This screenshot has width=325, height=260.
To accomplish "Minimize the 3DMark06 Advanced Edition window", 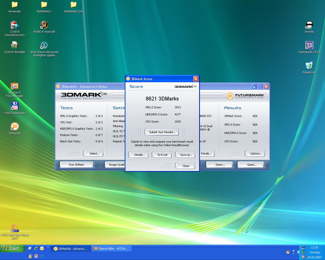I will [255, 86].
